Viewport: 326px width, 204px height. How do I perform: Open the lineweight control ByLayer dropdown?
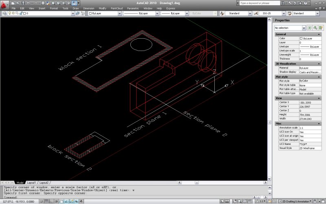[x=187, y=13]
